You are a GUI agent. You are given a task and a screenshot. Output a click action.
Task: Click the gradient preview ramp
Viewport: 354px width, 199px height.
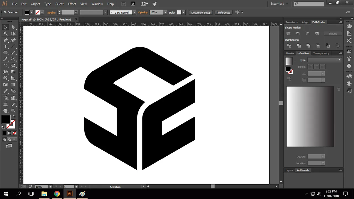tap(310, 116)
